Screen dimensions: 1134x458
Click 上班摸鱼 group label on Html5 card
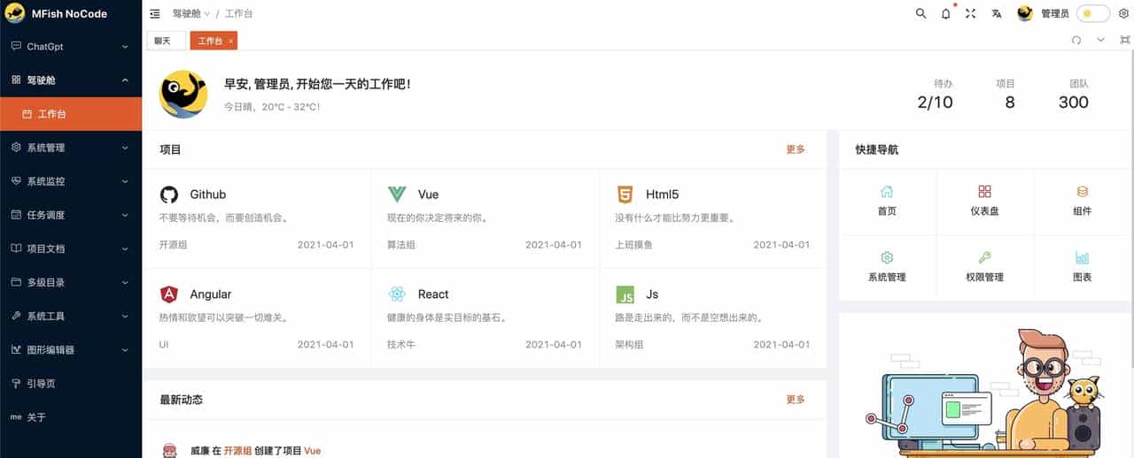633,245
